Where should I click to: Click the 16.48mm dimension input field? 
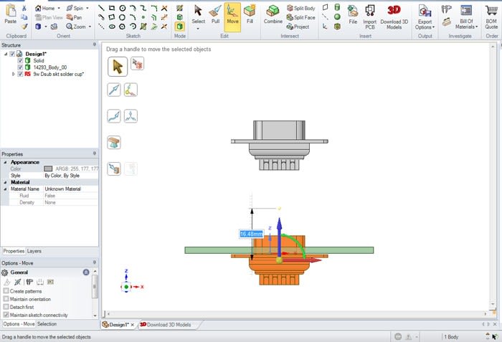[251, 234]
